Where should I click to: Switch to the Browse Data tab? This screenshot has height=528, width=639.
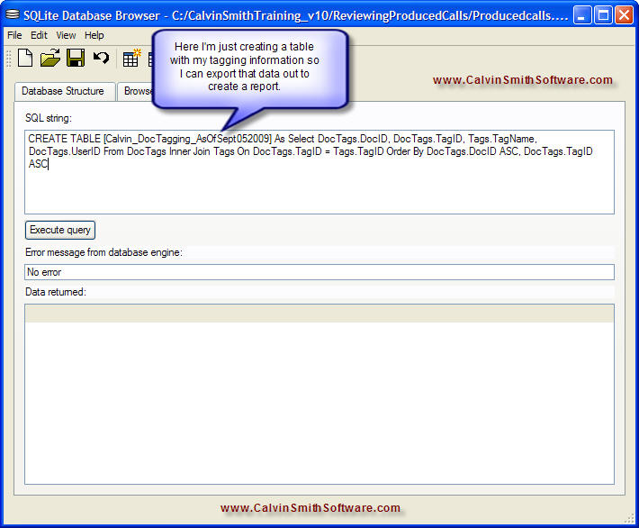tap(135, 91)
